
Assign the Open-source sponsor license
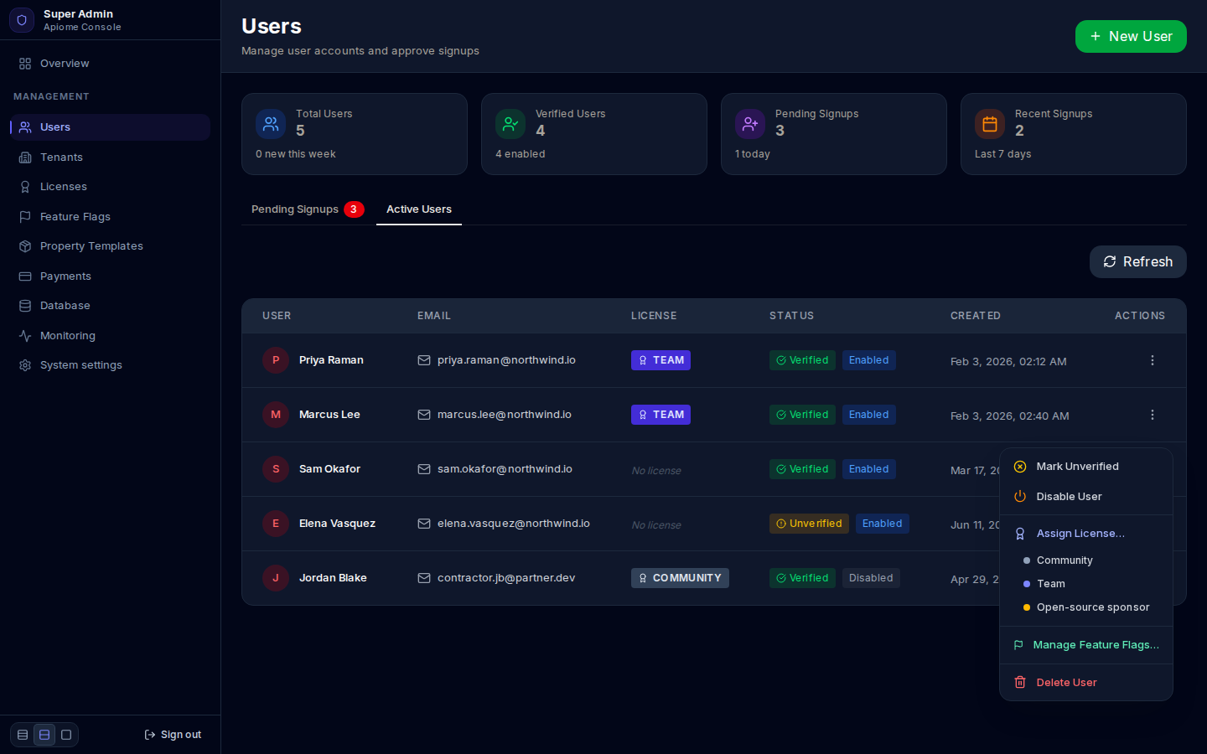1086,607
